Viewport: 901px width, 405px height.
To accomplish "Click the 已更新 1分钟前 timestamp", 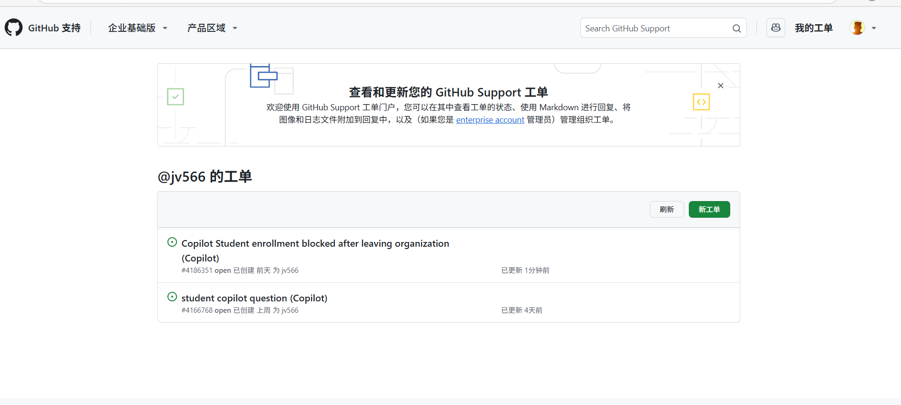I will pyautogui.click(x=525, y=270).
